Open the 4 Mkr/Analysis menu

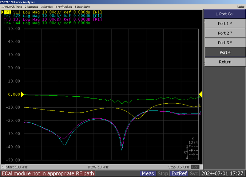click(64, 6)
